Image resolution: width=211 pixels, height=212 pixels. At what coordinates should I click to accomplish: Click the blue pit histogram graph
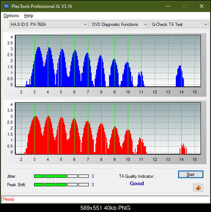point(108,61)
